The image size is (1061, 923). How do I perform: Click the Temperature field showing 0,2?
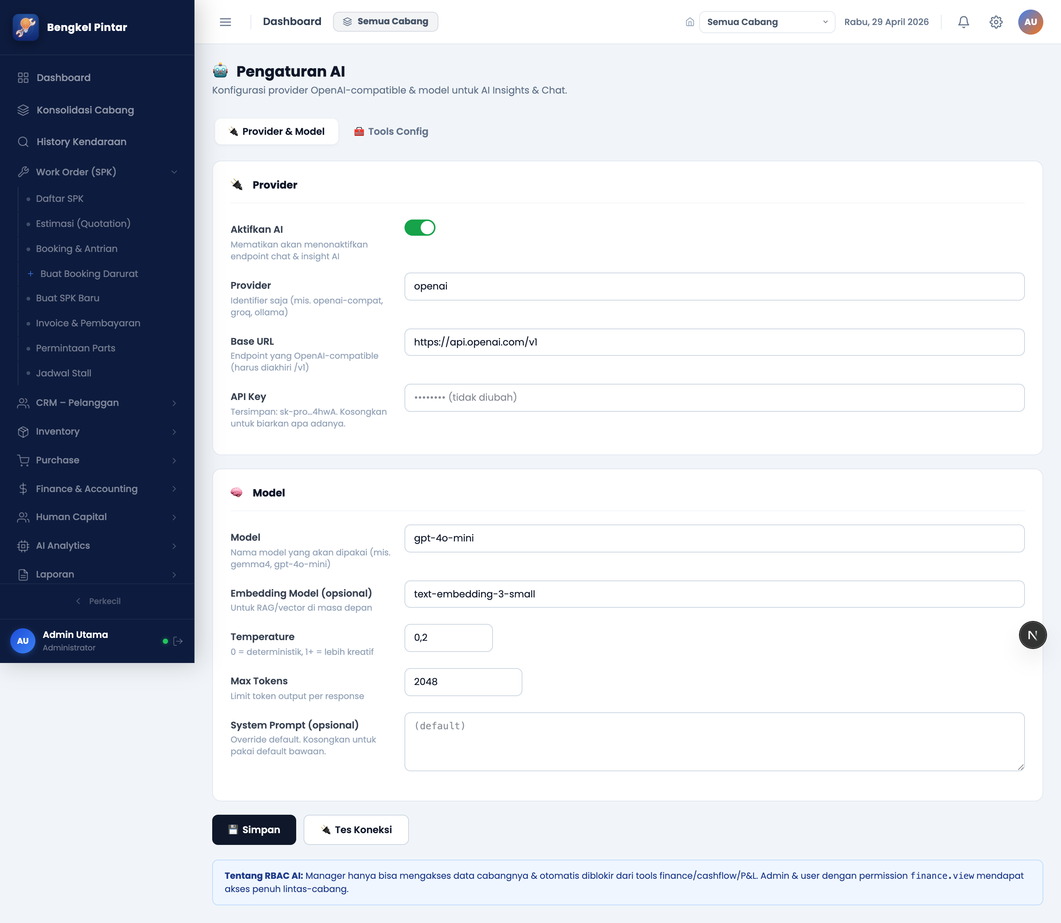point(448,638)
